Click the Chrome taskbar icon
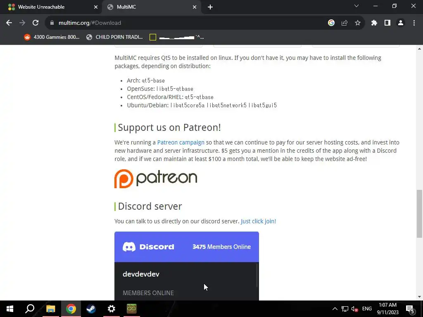Viewport: 423px width, 317px height. click(71, 309)
